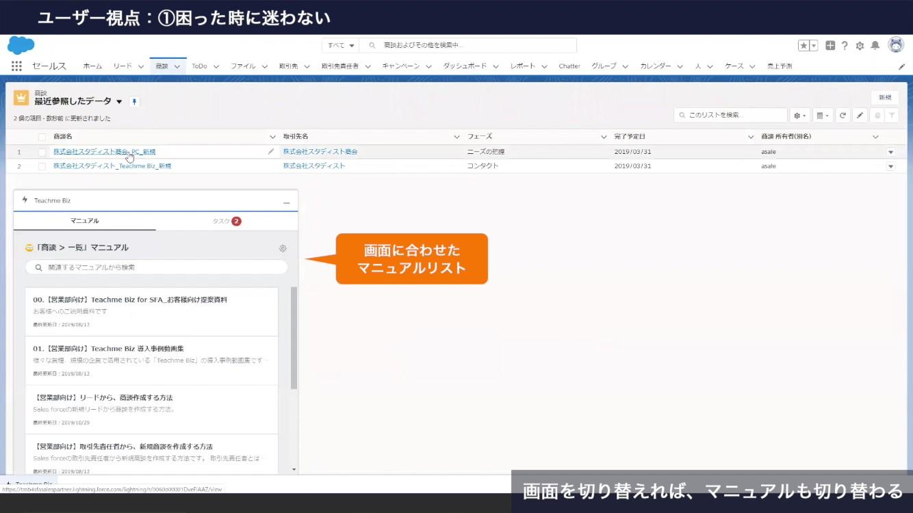Image resolution: width=913 pixels, height=513 pixels.
Task: Click the このリストを検索 field
Action: click(730, 116)
